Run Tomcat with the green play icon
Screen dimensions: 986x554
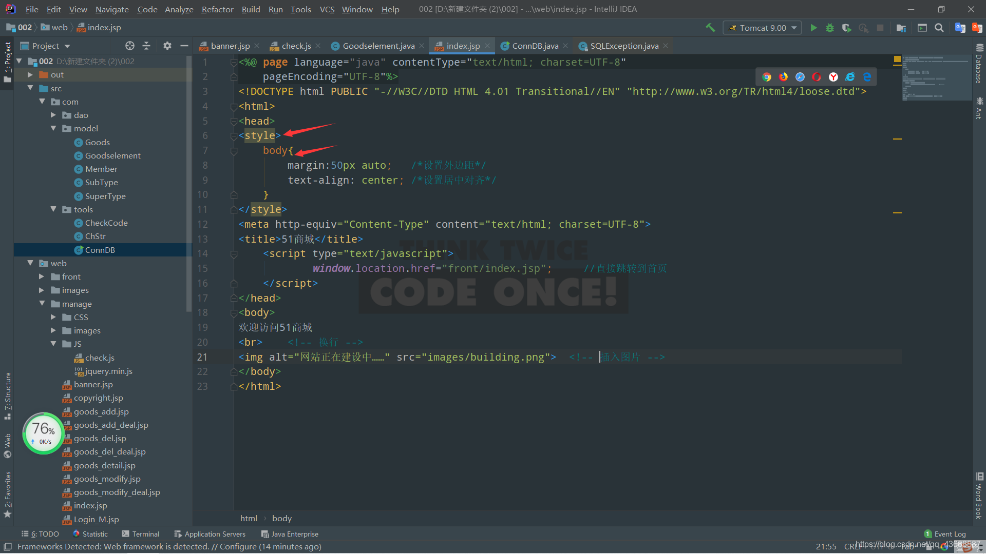click(x=813, y=28)
